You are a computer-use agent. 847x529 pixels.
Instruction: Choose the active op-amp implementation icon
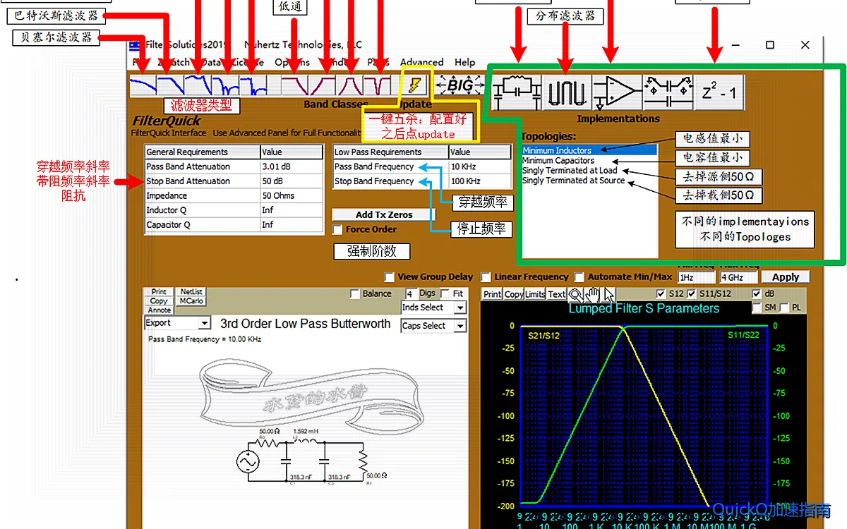(617, 92)
